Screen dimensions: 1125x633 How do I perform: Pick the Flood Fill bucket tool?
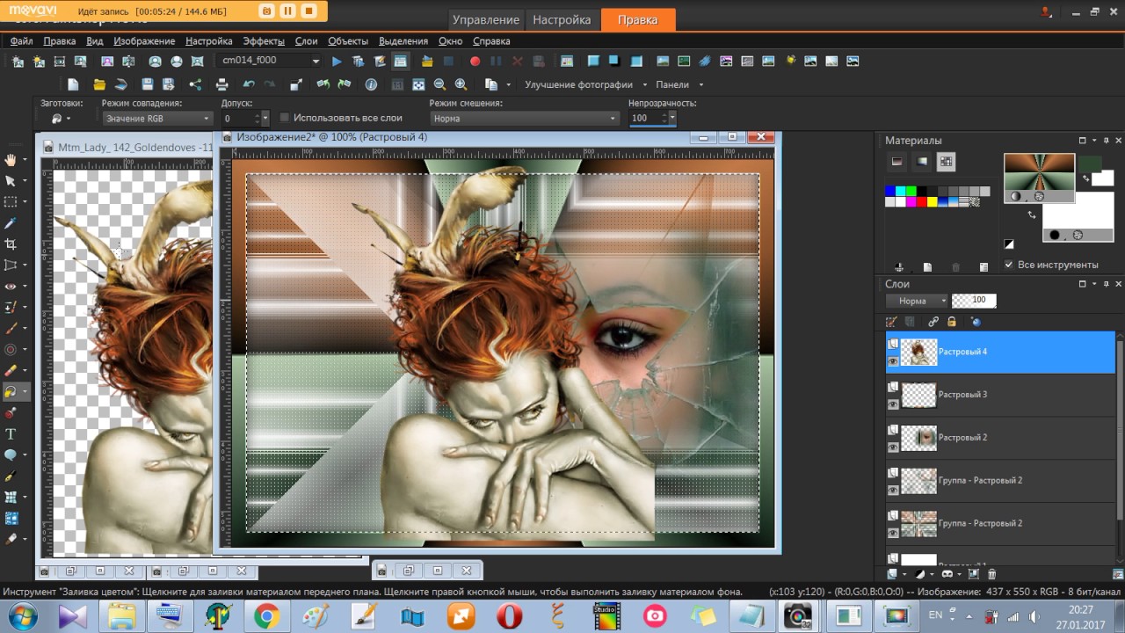11,392
